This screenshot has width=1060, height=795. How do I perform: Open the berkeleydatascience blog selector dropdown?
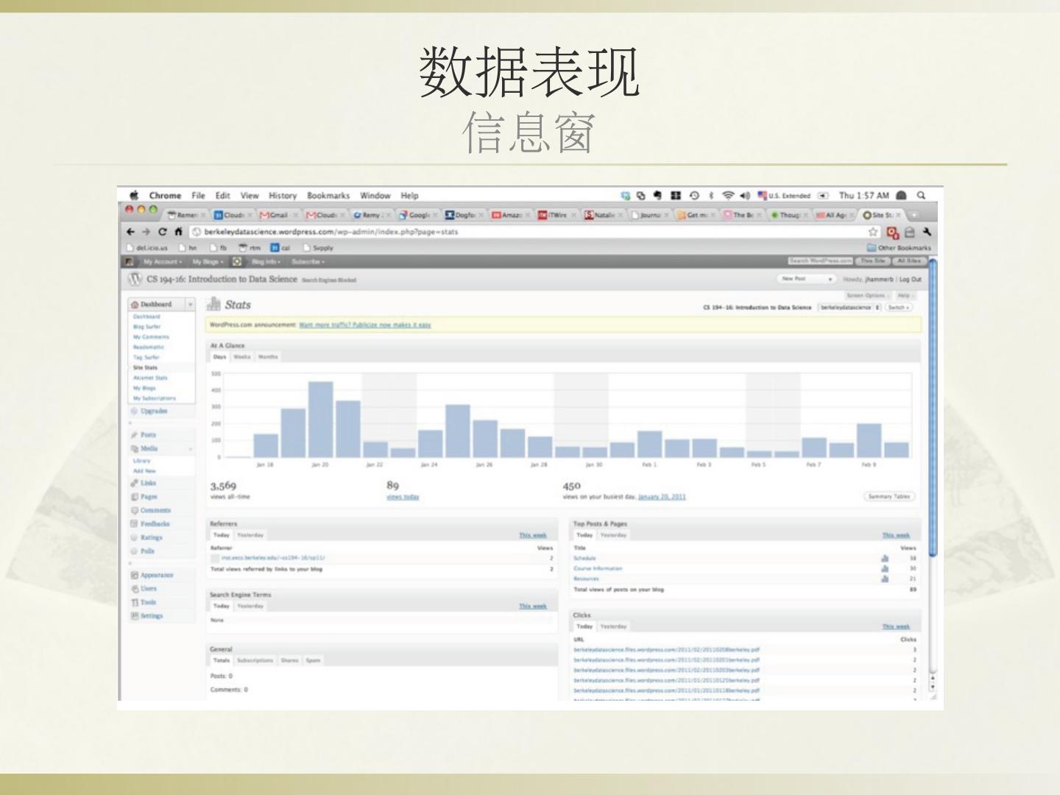[x=850, y=307]
